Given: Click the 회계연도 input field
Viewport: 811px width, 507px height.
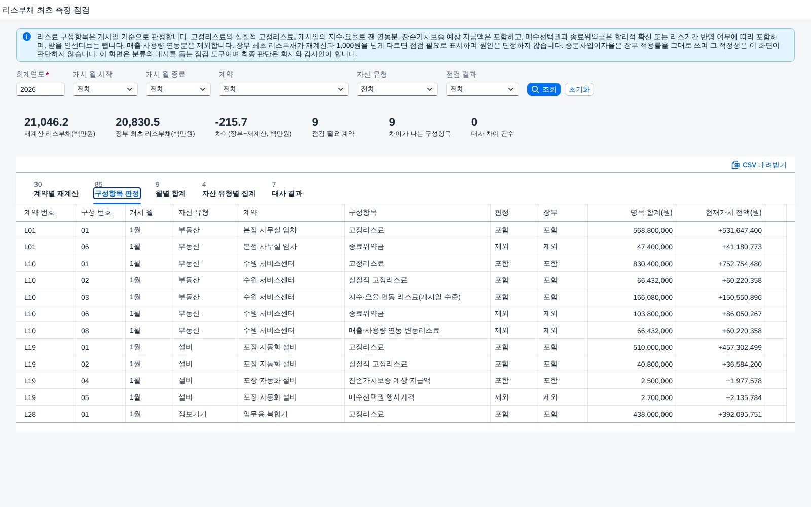Looking at the screenshot, I should click(x=41, y=89).
